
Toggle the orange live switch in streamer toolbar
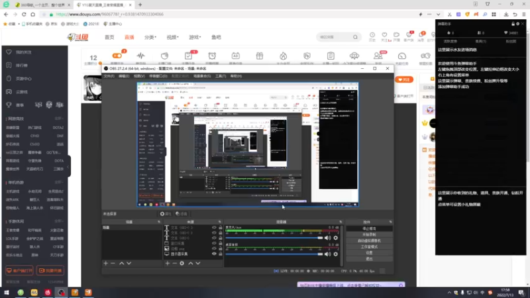pyautogui.click(x=117, y=56)
